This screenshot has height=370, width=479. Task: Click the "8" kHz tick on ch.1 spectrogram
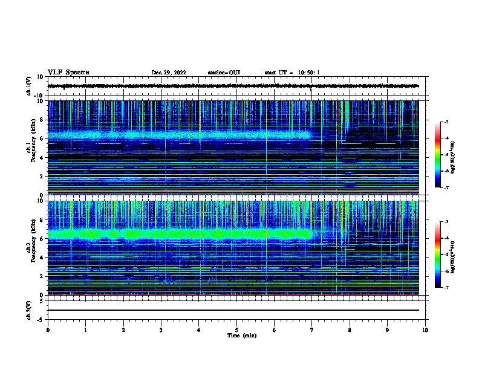(x=42, y=120)
